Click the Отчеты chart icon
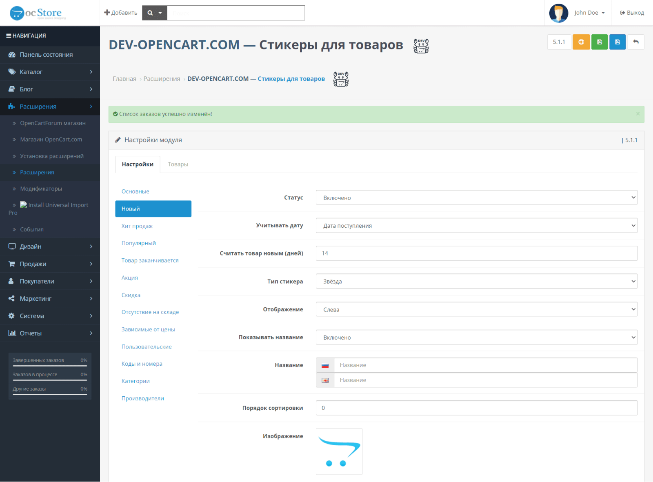This screenshot has width=653, height=482. pos(12,333)
